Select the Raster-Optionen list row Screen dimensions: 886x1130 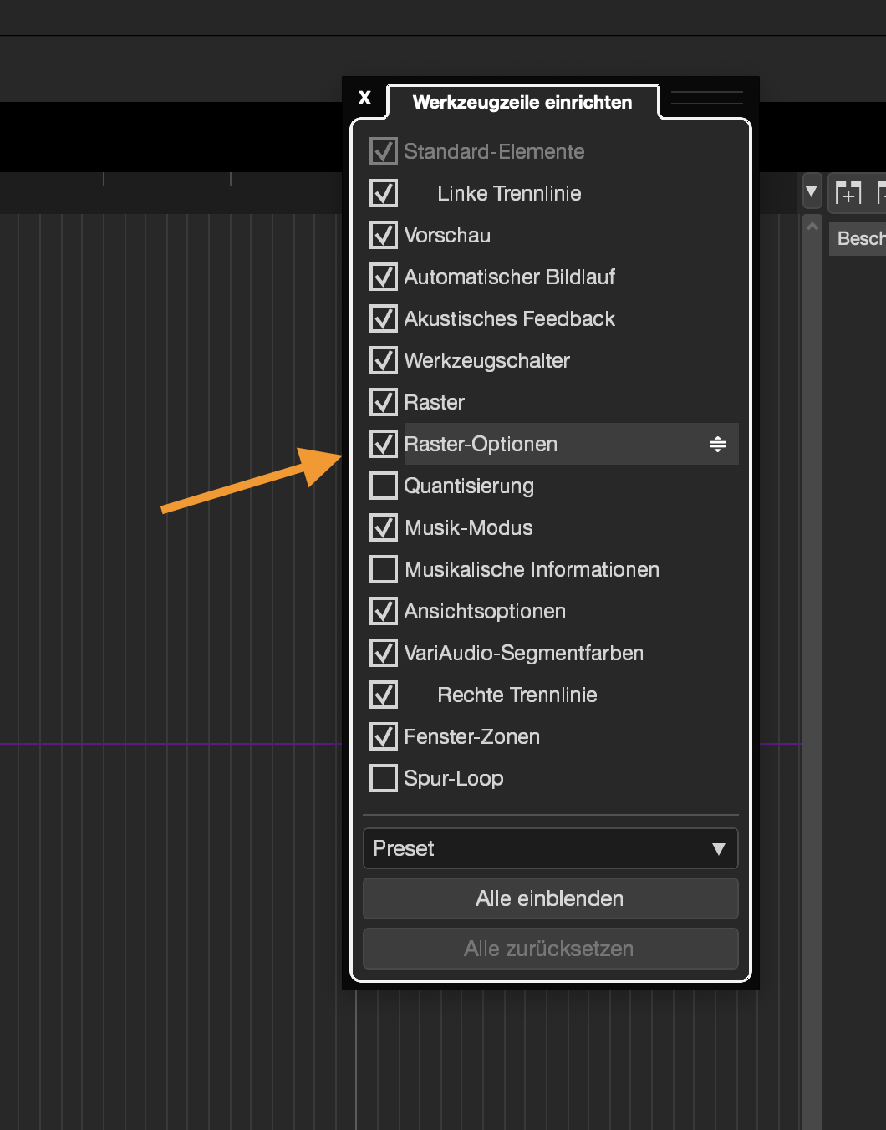point(552,444)
